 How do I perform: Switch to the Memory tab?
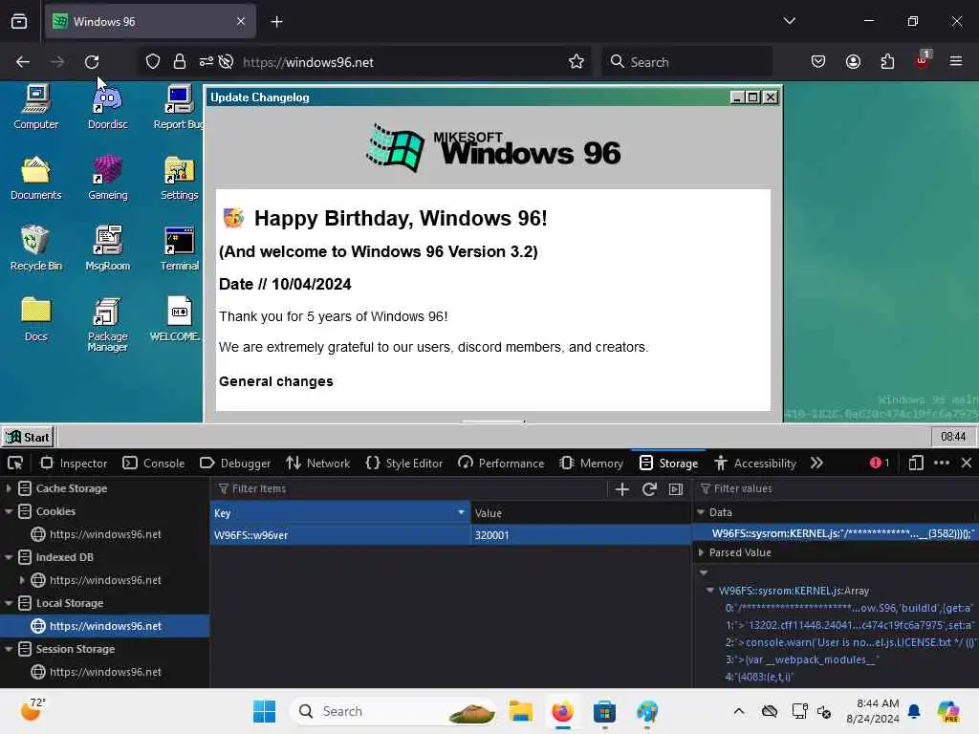click(592, 464)
